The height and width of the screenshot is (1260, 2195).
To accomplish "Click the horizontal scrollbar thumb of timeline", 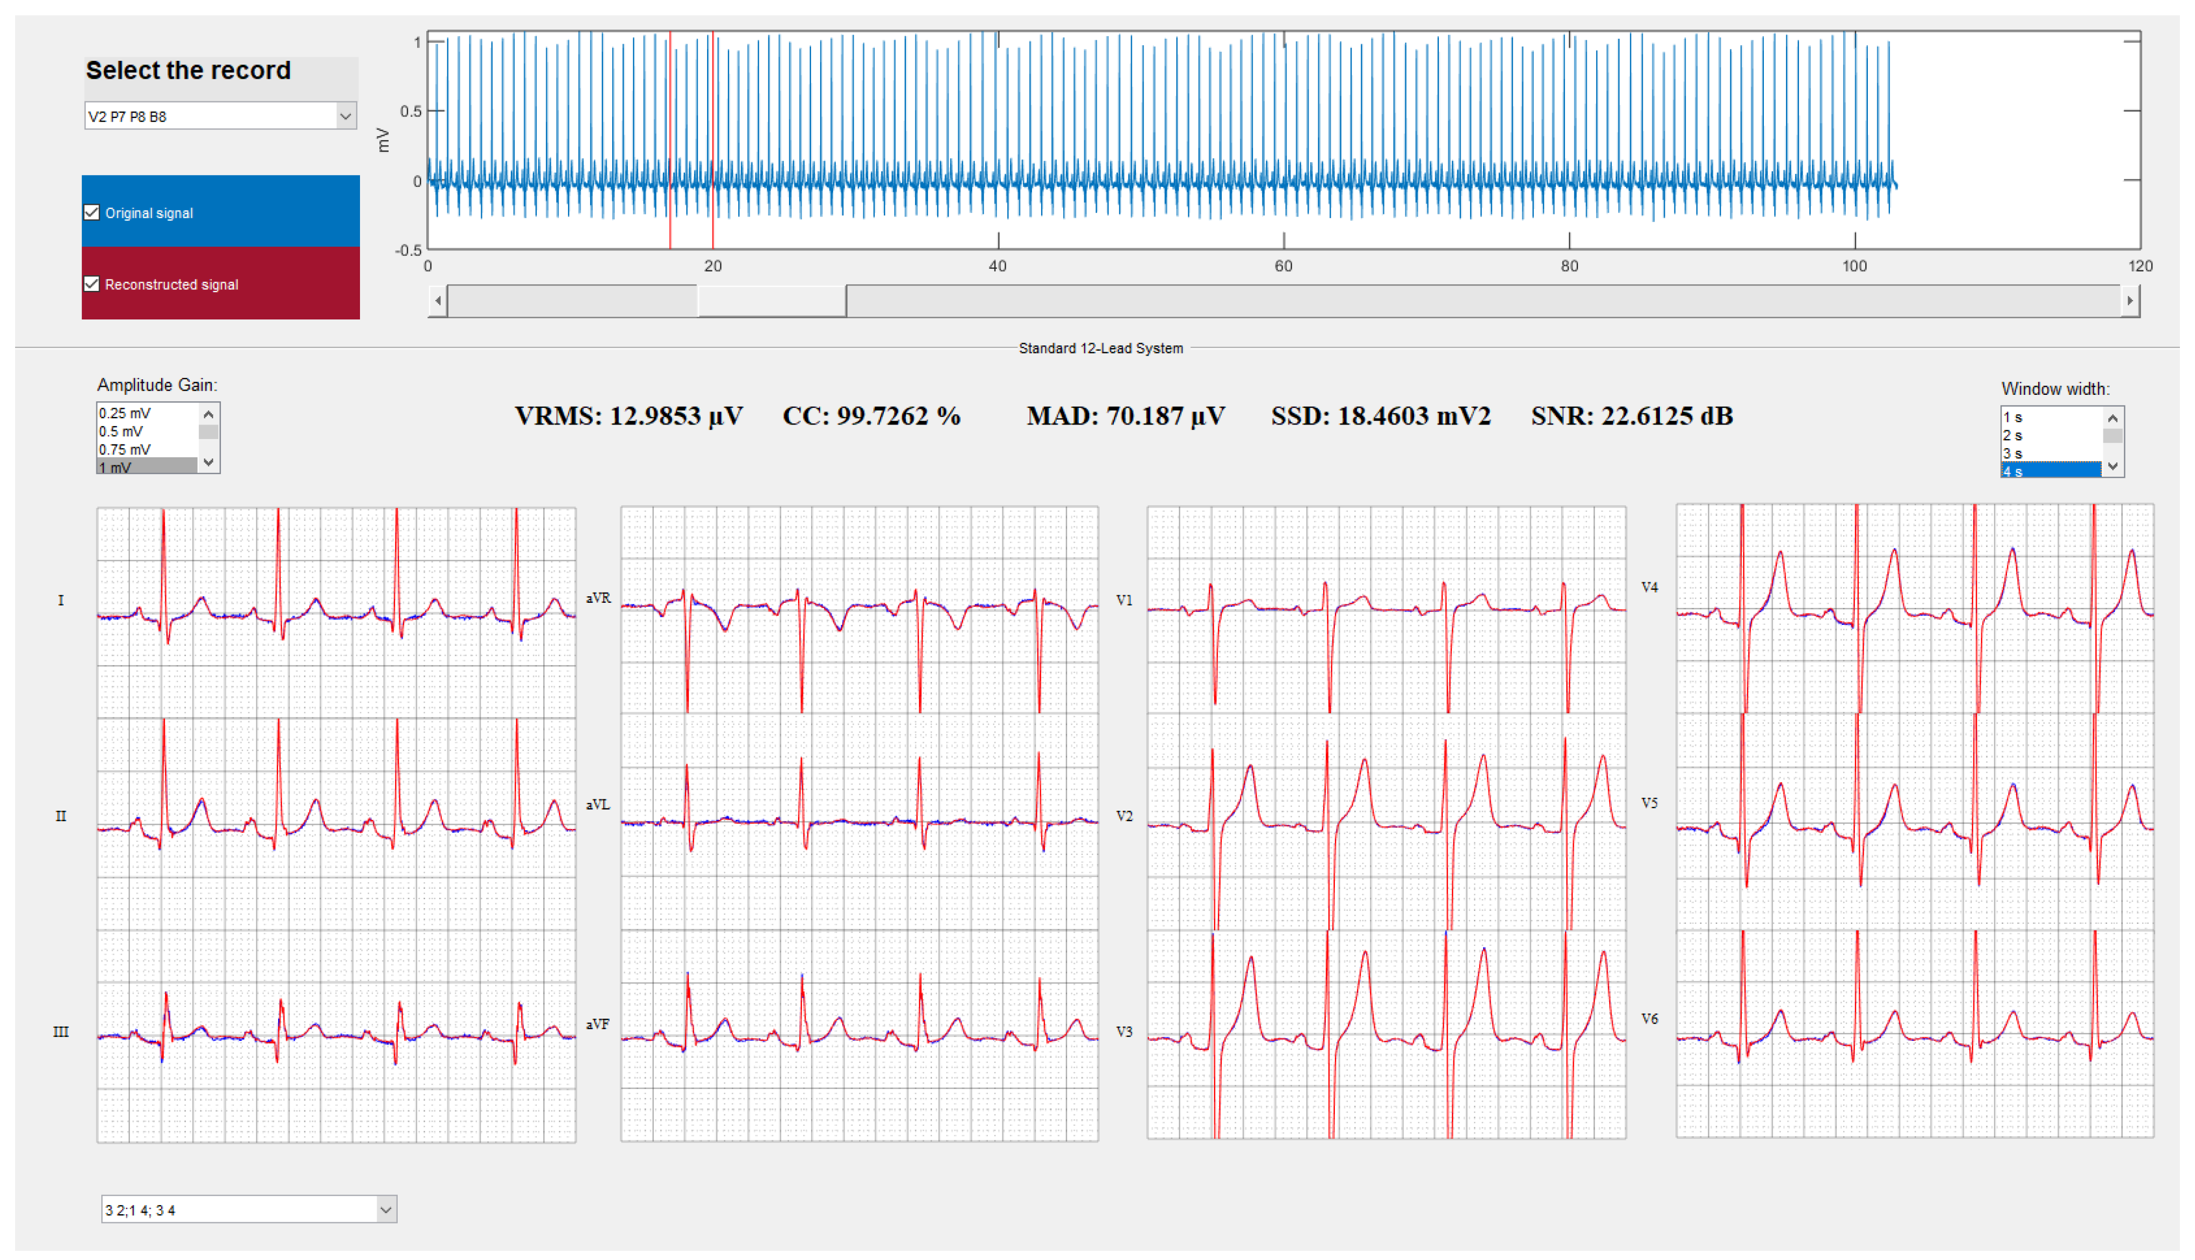I will [771, 301].
